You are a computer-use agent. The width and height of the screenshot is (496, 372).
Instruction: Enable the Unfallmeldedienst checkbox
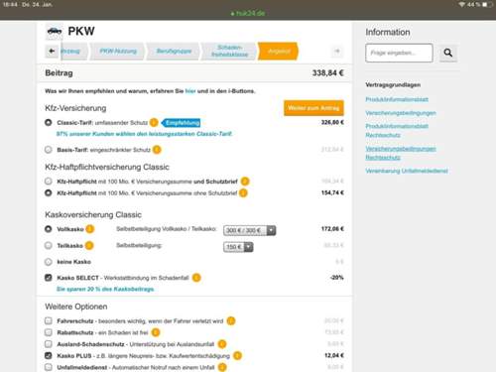[49, 367]
